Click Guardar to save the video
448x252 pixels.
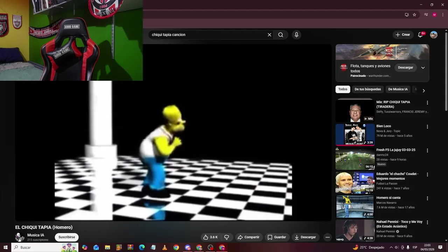(277, 237)
